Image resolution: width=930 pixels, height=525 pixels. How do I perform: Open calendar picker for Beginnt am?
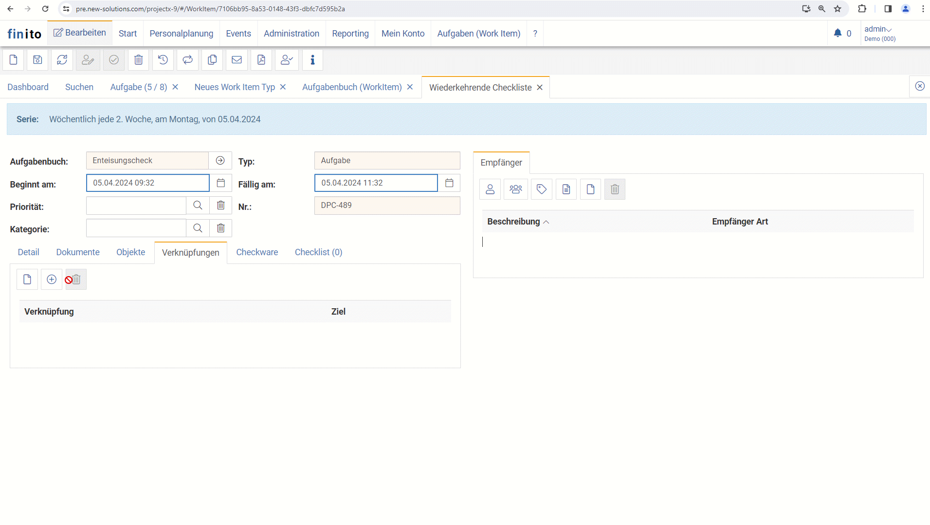[220, 183]
